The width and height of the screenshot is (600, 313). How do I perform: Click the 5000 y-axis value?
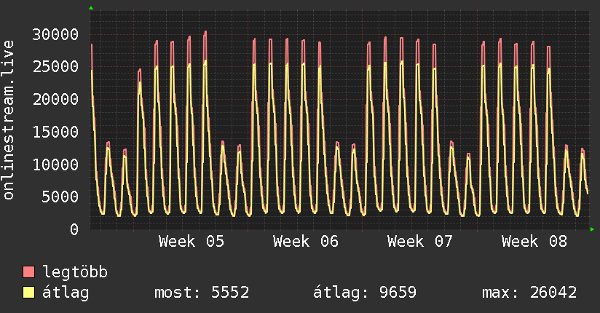61,197
